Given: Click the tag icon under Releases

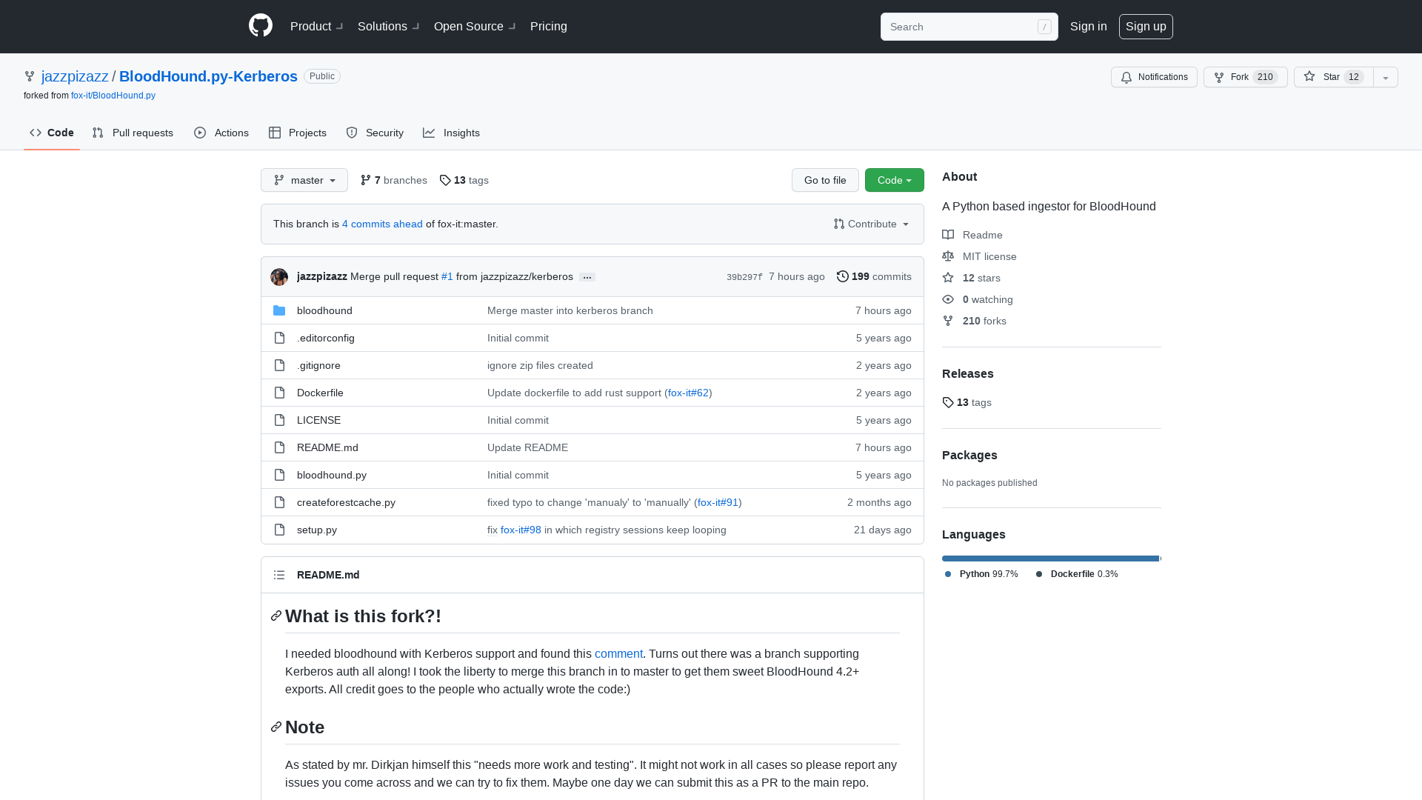Looking at the screenshot, I should tap(948, 402).
